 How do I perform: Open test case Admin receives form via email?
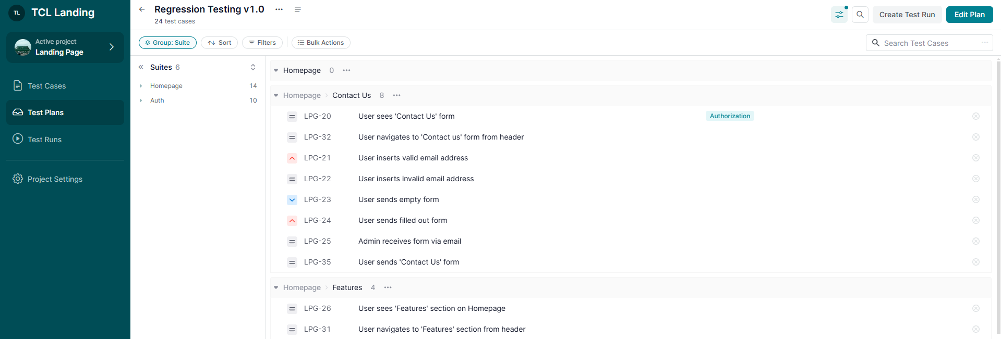click(x=409, y=241)
